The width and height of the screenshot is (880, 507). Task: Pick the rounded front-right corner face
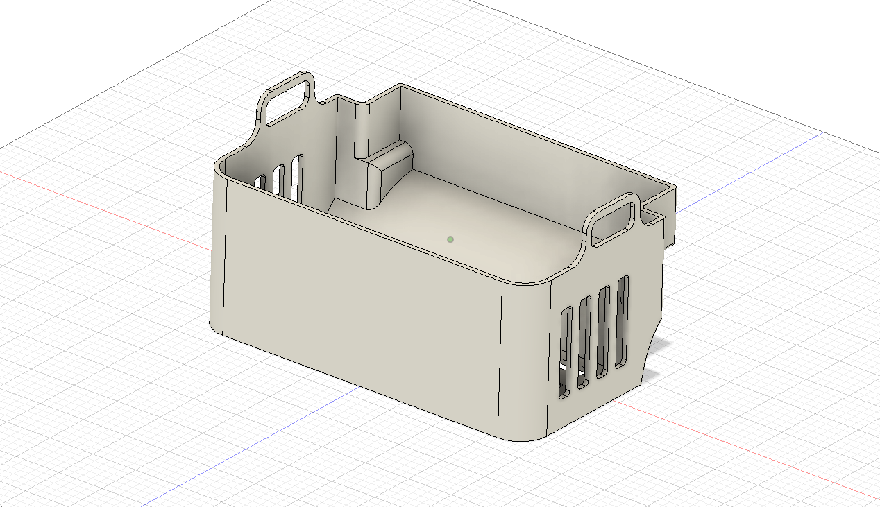[524, 361]
